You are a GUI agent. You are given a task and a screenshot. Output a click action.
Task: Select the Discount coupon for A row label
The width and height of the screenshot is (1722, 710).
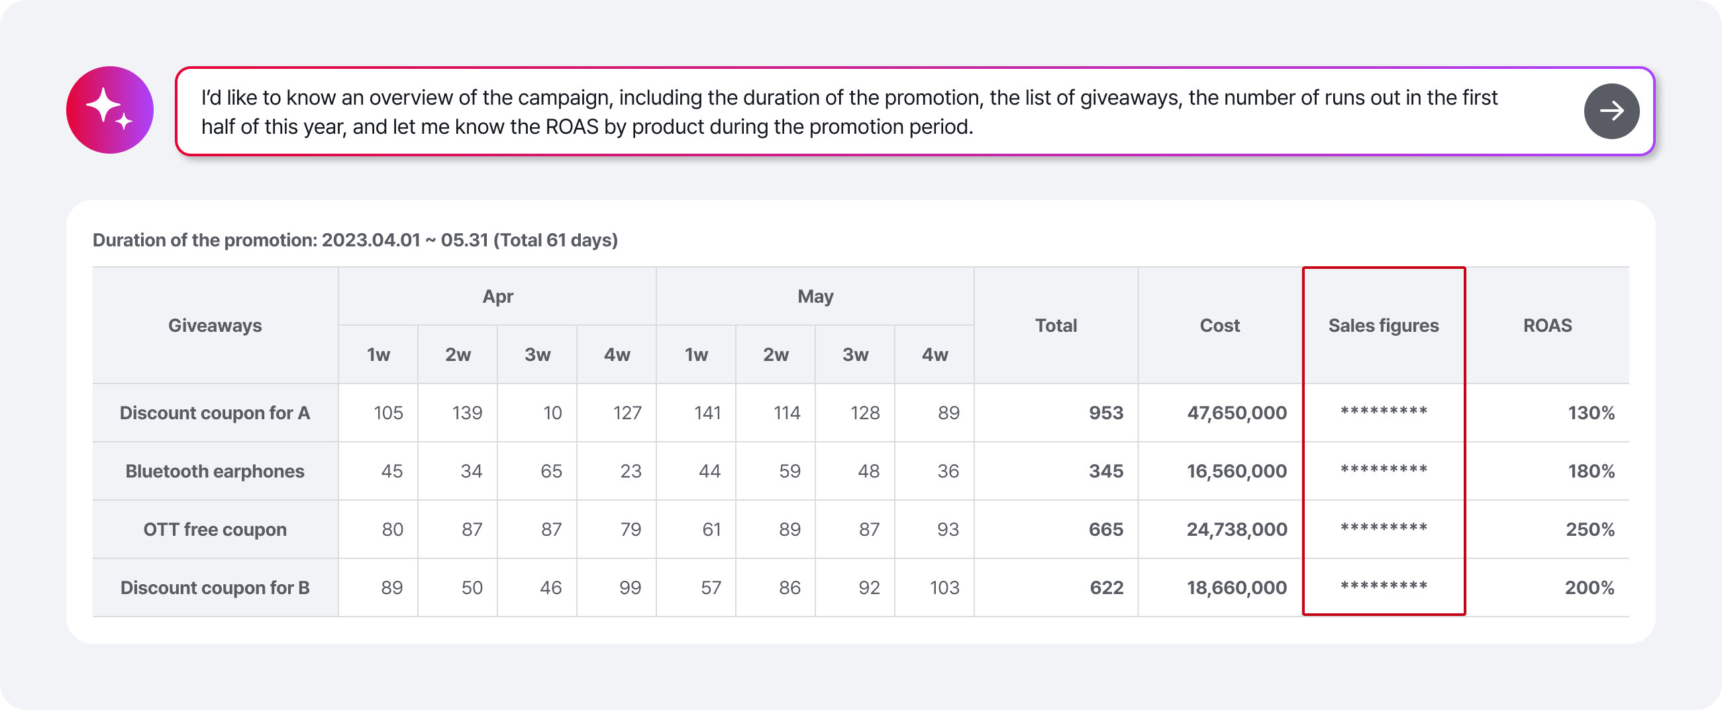[x=215, y=413]
